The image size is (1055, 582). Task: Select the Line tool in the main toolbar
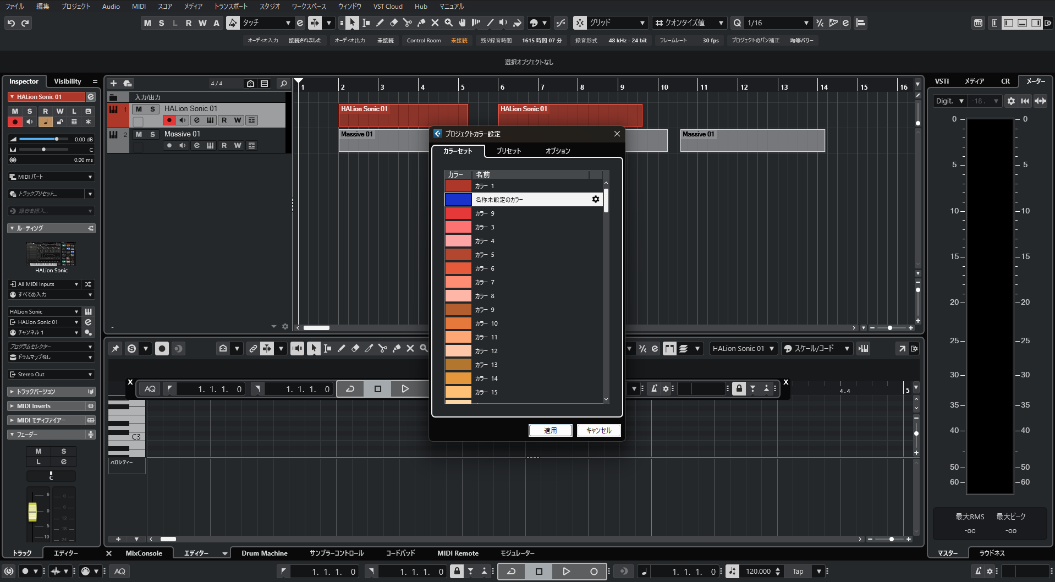coord(490,23)
